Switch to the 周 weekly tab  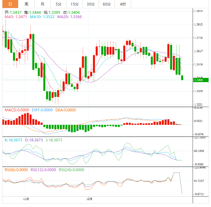(26, 4)
